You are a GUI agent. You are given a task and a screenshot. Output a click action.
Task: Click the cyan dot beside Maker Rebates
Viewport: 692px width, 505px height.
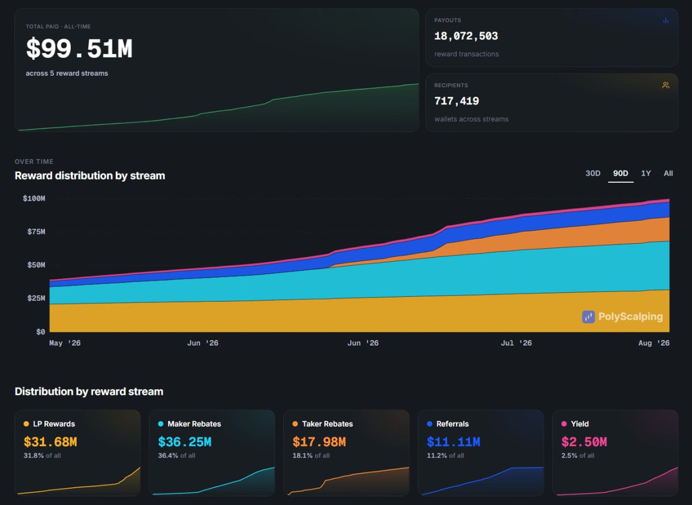[160, 424]
